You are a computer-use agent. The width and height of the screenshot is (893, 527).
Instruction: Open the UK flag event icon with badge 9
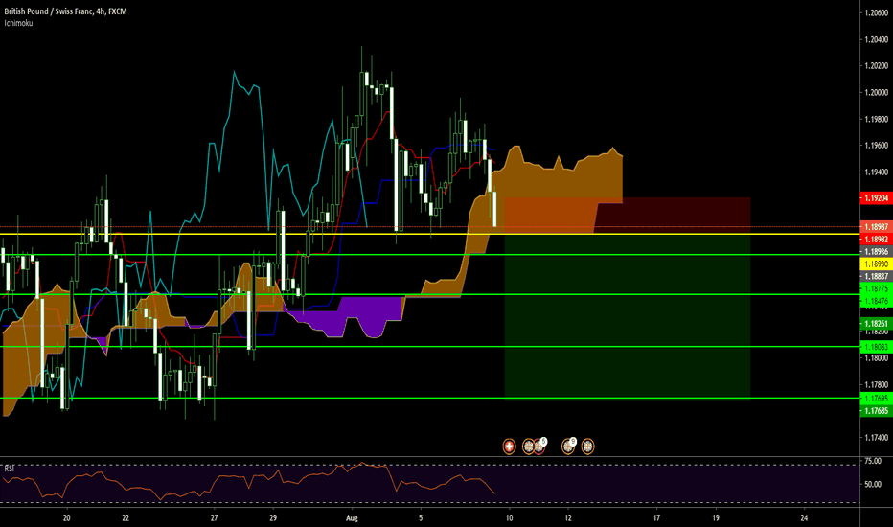(x=568, y=447)
